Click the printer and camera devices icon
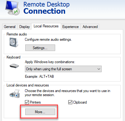Image resolution: width=125 pixels, height=121 pixels. (x=15, y=94)
